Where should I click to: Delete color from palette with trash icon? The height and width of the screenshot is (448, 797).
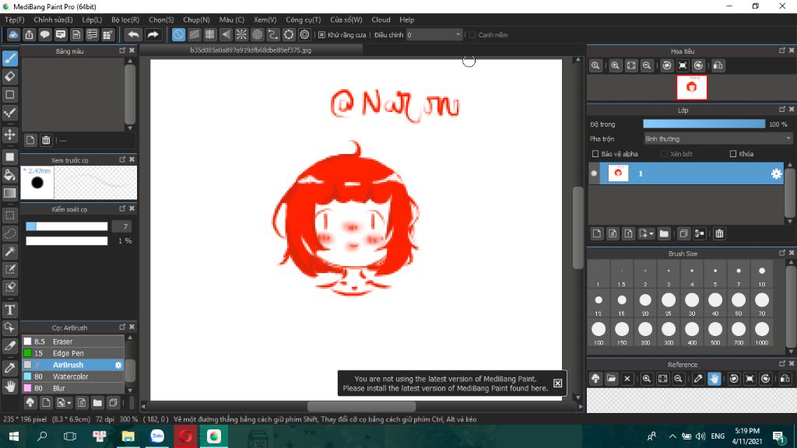click(x=46, y=140)
